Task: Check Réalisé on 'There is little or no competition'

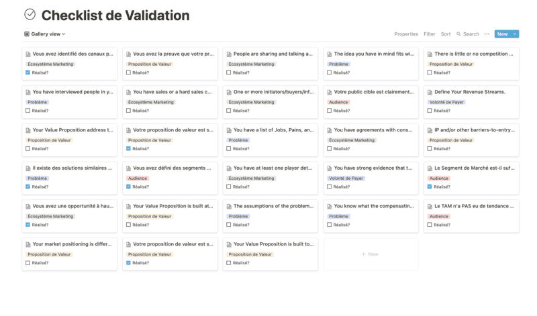Action: coord(430,72)
